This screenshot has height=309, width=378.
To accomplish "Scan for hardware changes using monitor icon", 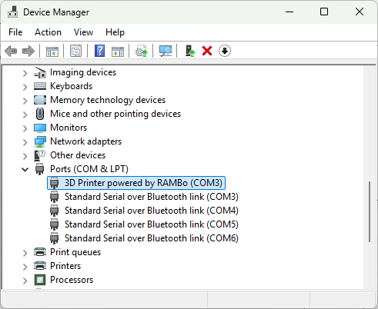I will (x=166, y=51).
